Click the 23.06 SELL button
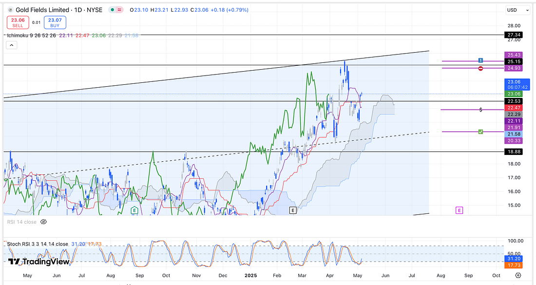 coord(18,22)
